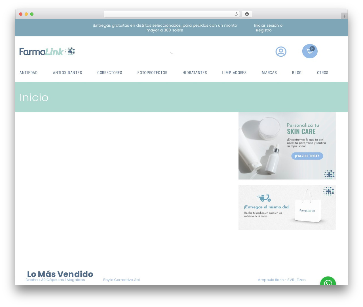
Task: Open Phyto Corrective Gel product link
Action: coord(121,280)
